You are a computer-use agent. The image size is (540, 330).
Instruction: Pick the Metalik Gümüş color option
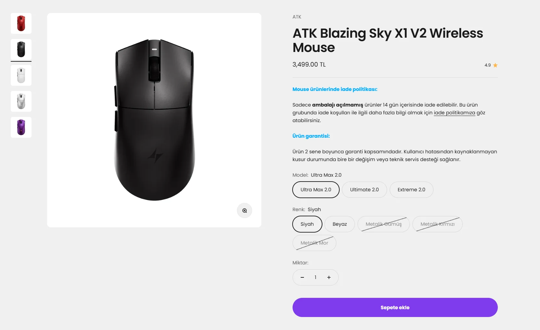pos(383,224)
